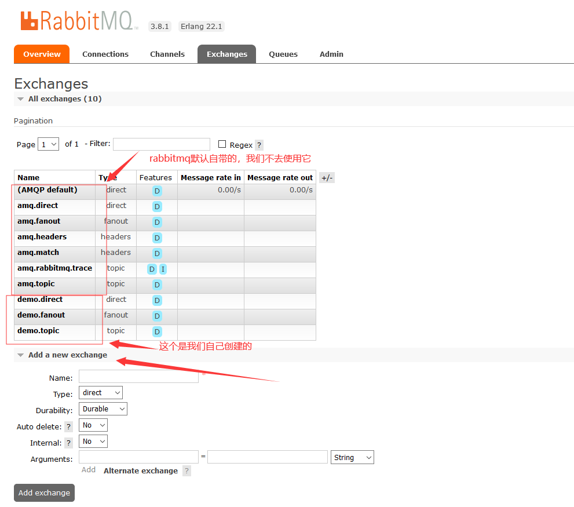Open the amq.headers exchange
The height and width of the screenshot is (507, 574).
tap(42, 237)
